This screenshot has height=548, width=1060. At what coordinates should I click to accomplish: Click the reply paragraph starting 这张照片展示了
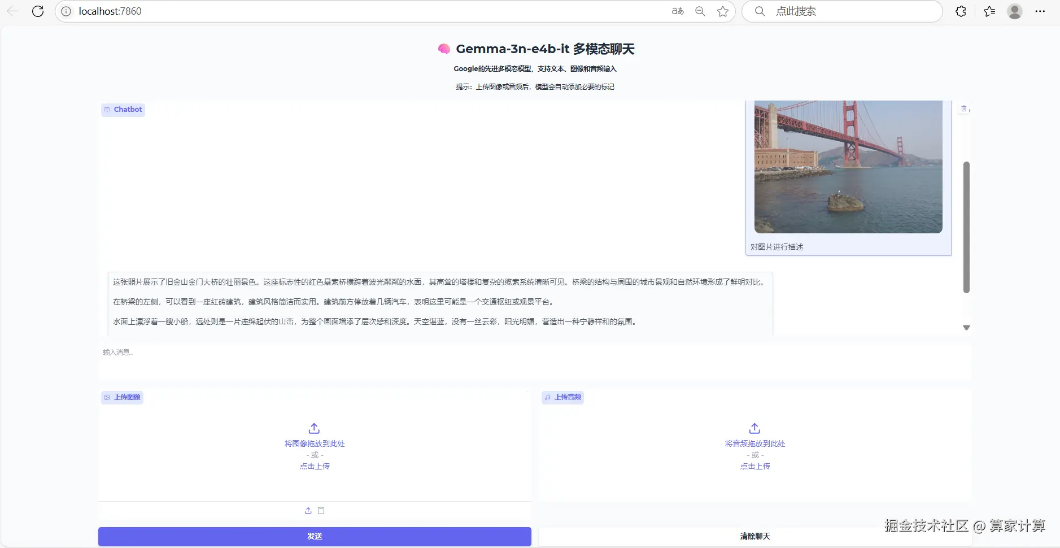(440, 282)
